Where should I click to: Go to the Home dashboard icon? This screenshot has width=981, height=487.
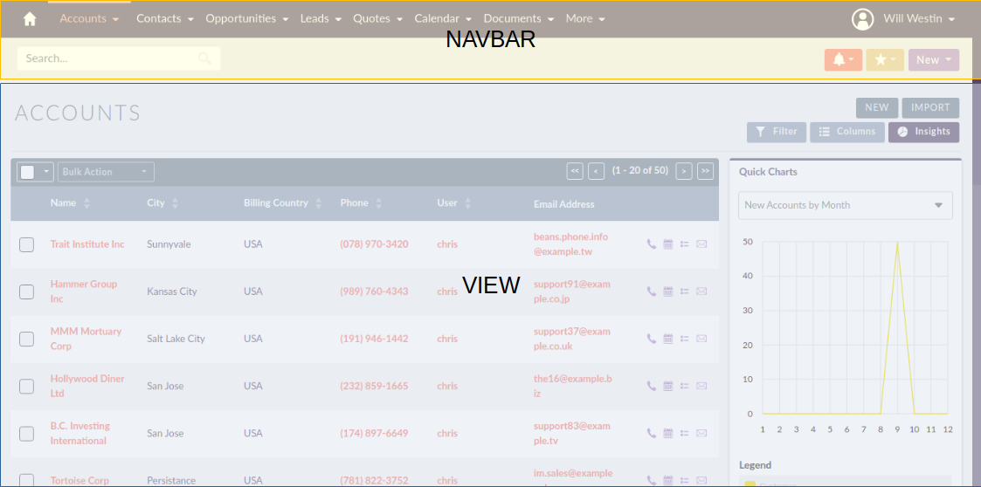pos(30,18)
